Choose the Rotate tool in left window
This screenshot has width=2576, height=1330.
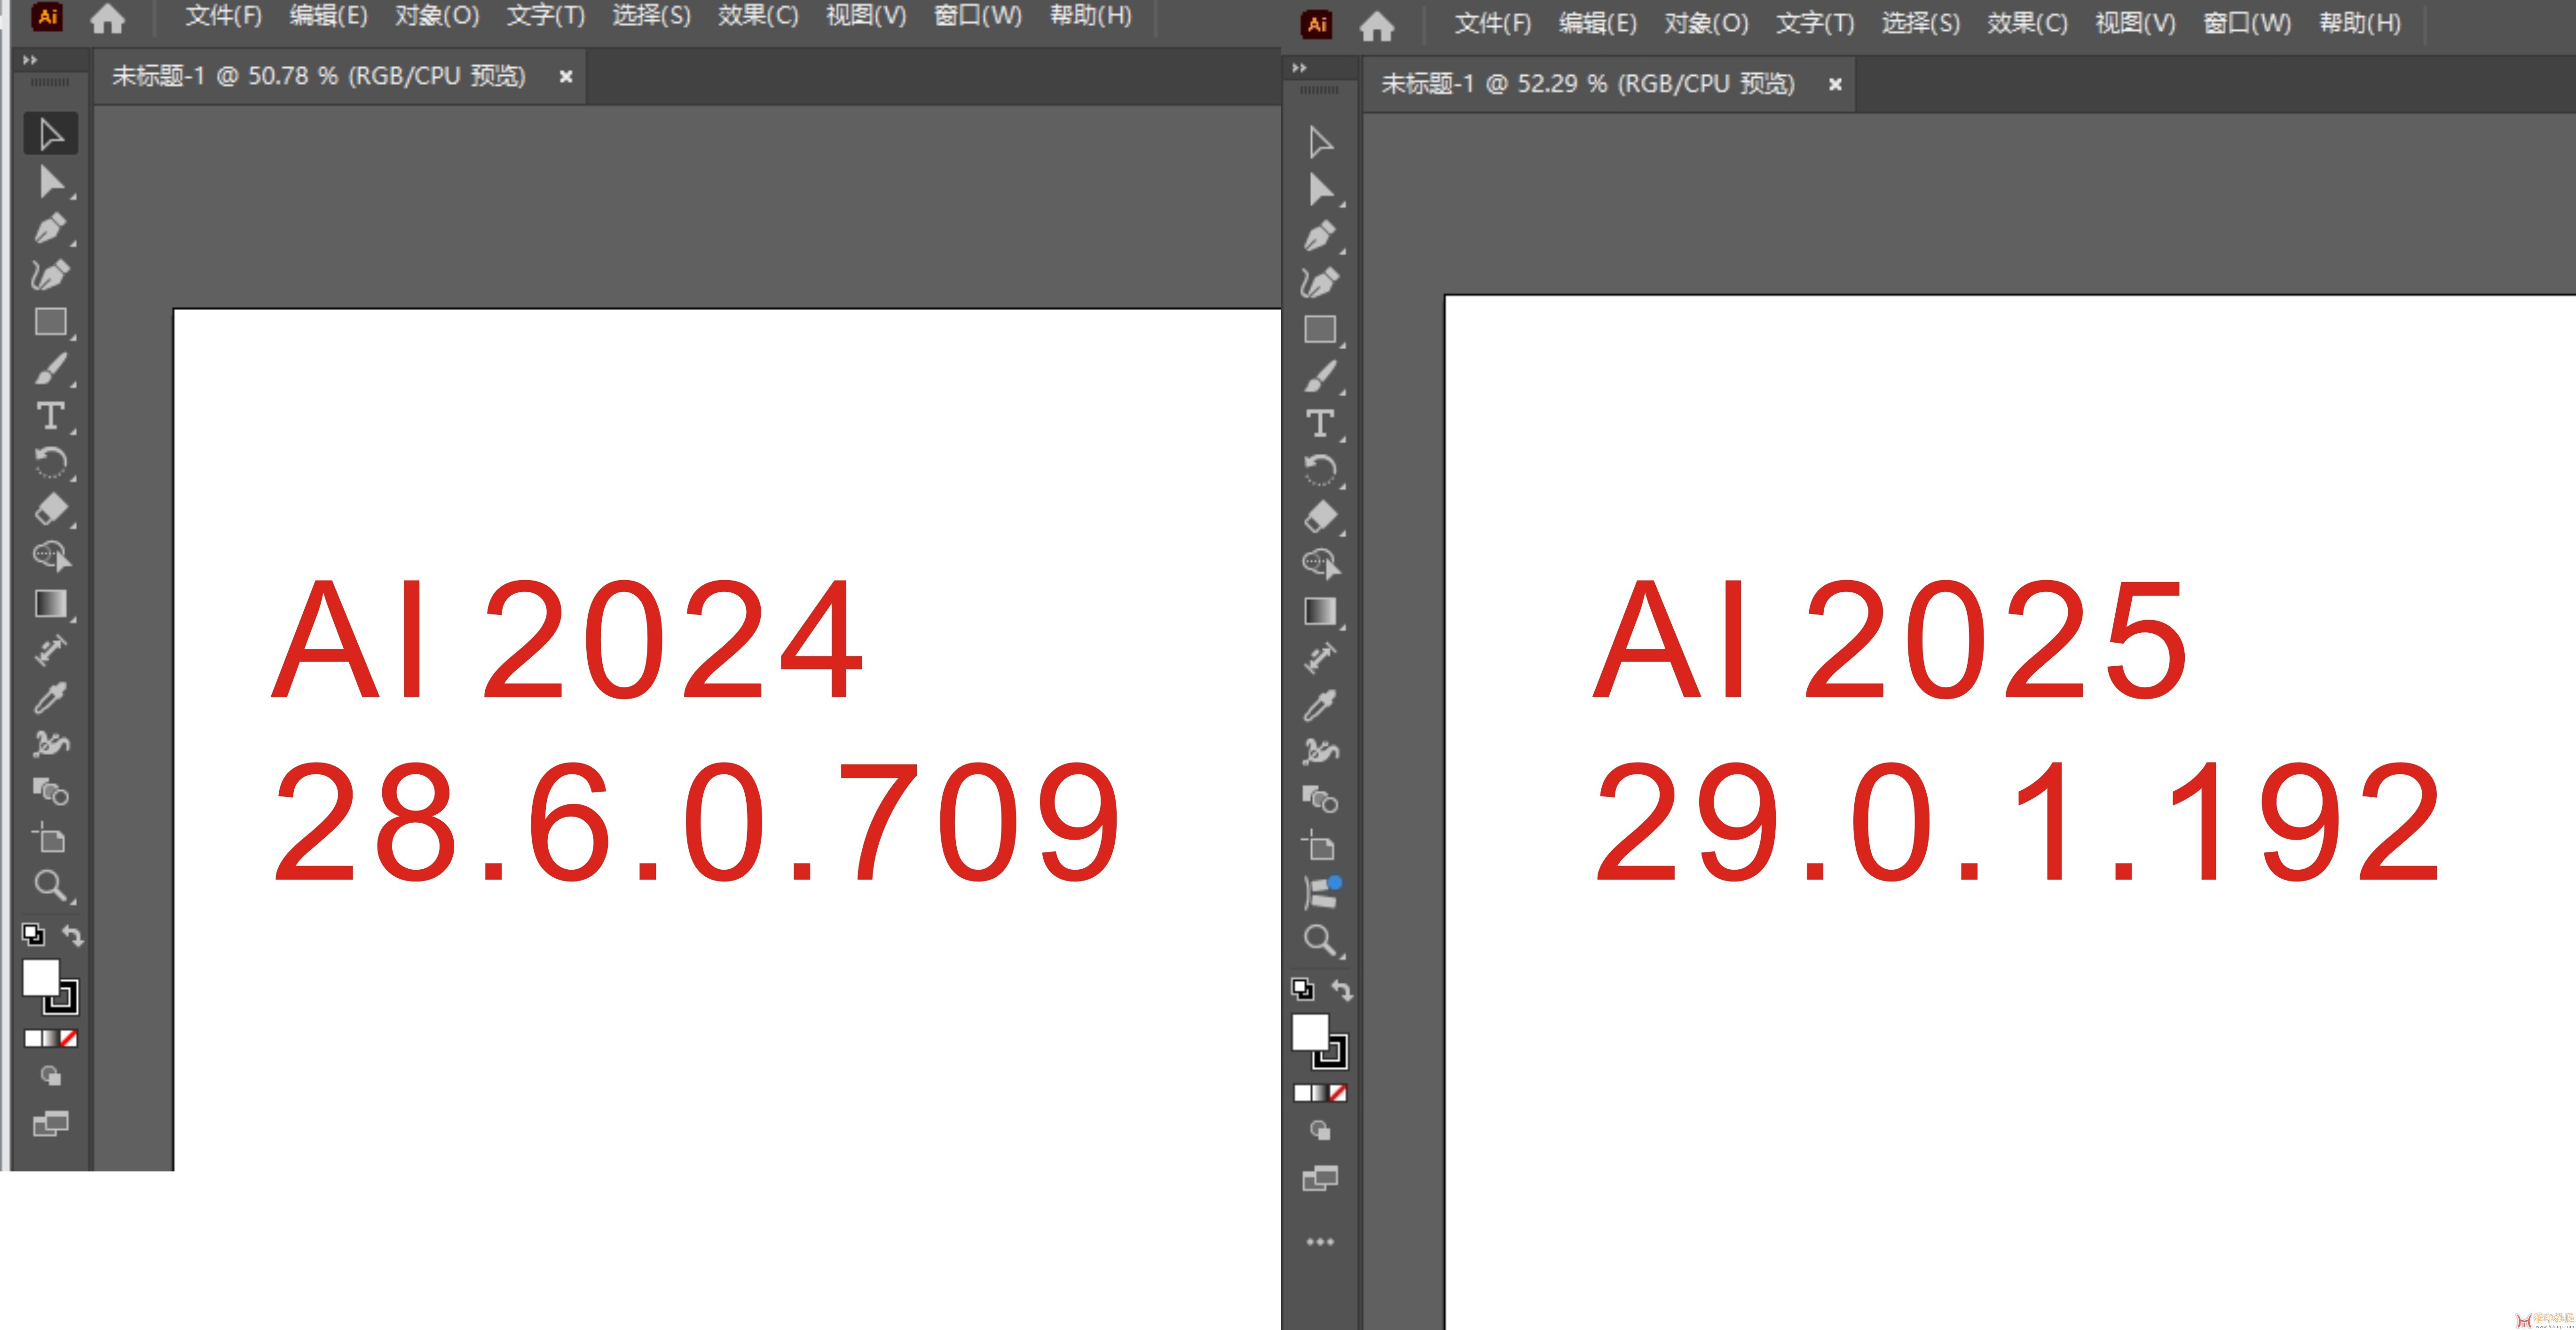(x=50, y=462)
